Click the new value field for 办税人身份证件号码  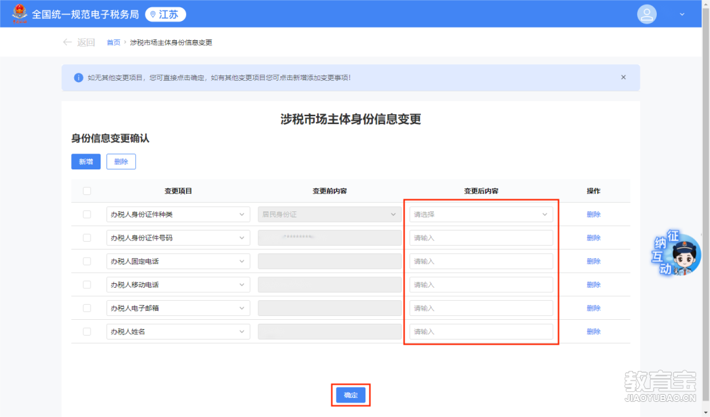481,238
